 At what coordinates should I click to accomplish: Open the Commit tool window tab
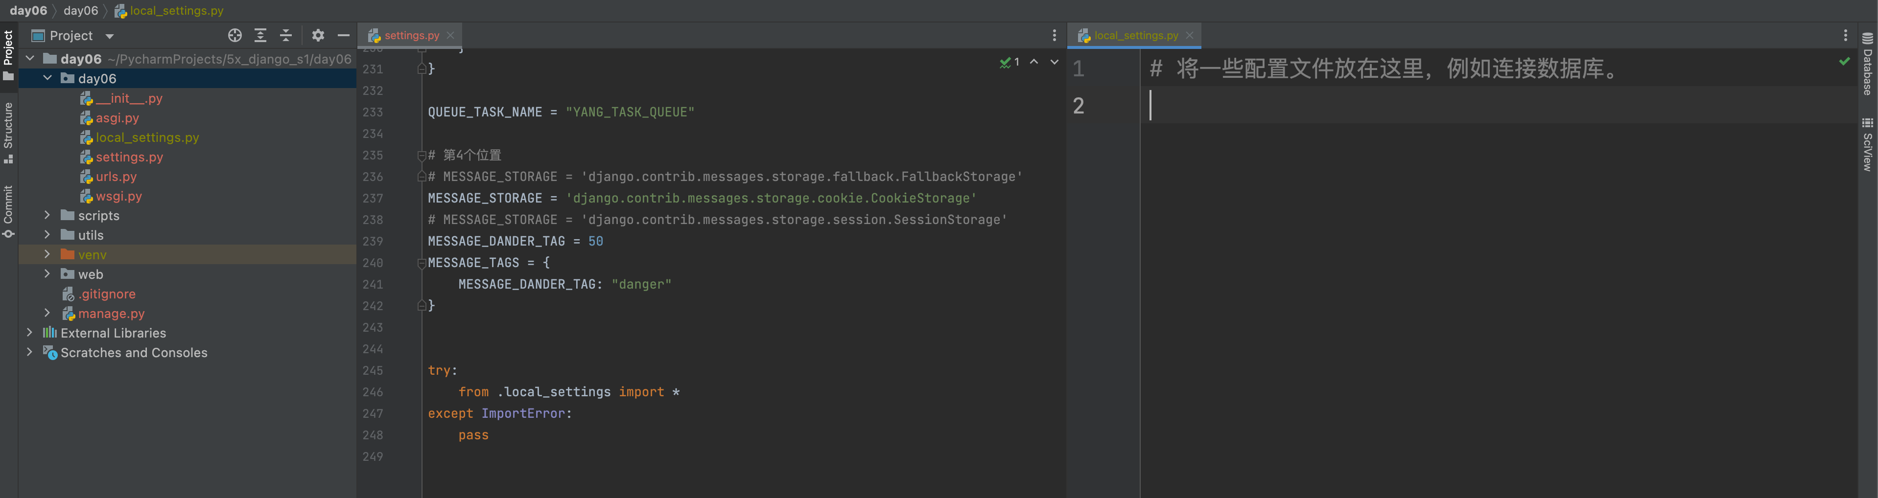coord(9,211)
